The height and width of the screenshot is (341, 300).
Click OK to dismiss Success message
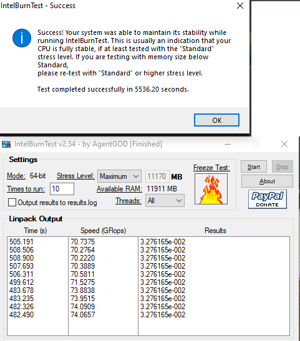coord(216,120)
